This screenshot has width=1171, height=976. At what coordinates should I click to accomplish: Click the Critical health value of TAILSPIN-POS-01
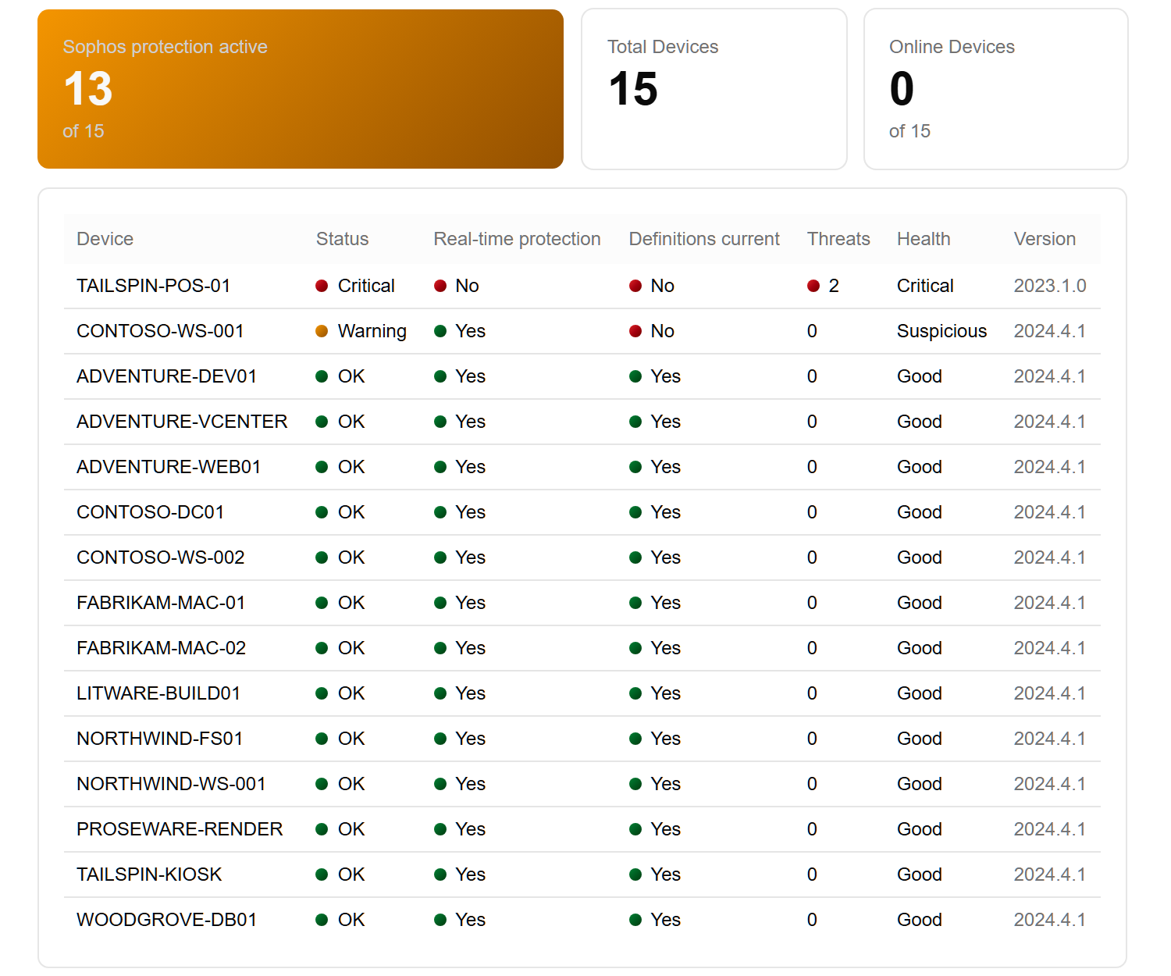pyautogui.click(x=925, y=286)
